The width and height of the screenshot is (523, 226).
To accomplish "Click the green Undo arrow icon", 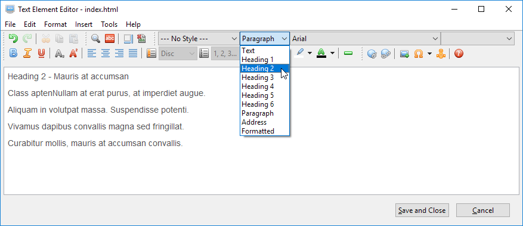I will tap(13, 39).
